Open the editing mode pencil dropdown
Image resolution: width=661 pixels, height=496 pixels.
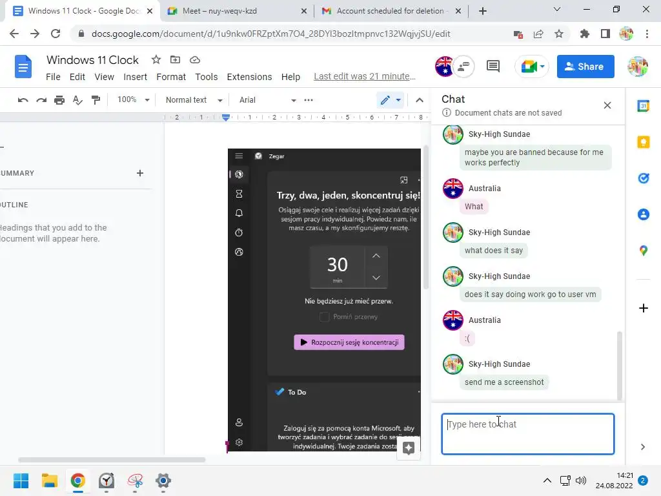(x=391, y=100)
